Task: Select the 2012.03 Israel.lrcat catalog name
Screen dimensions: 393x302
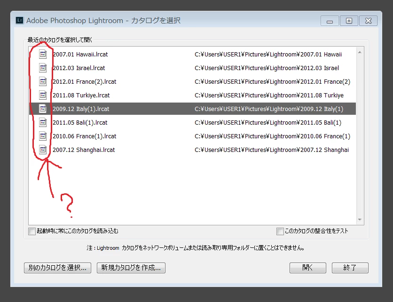Action: pyautogui.click(x=79, y=68)
